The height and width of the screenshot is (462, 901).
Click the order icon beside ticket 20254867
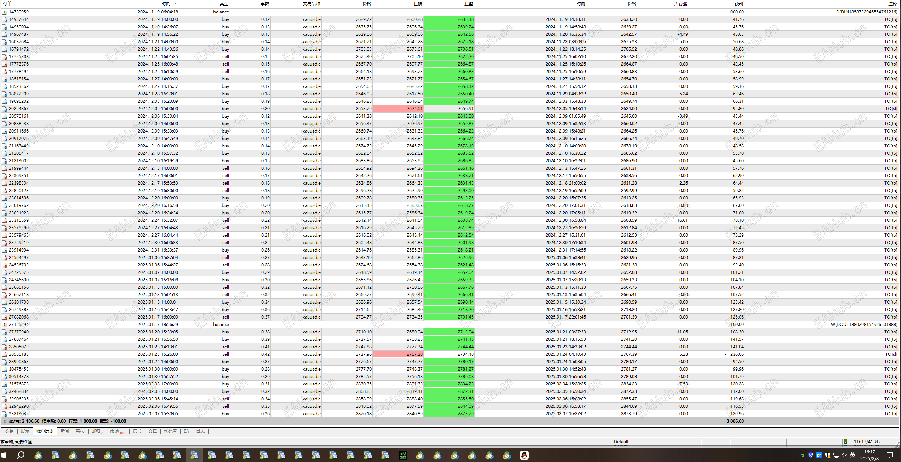tap(4, 109)
